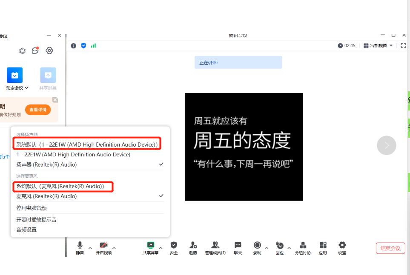The width and height of the screenshot is (410, 275).
Task: Open the 回应 reactions icon
Action: 280,248
